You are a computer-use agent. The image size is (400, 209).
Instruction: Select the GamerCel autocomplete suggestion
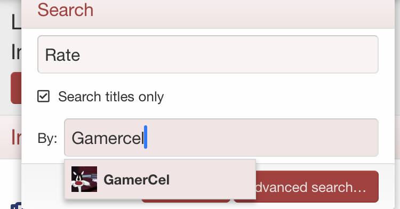160,180
